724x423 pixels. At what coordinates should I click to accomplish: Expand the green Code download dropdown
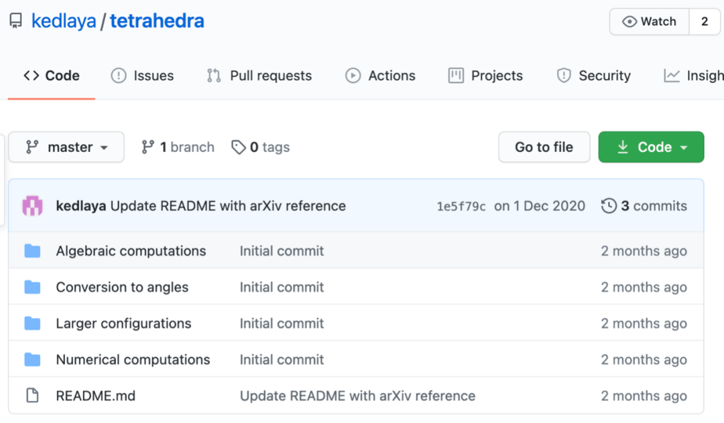651,147
